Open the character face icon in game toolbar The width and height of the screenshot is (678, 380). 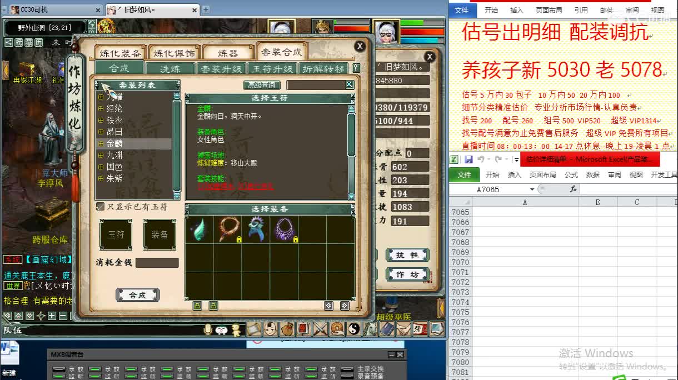270,329
